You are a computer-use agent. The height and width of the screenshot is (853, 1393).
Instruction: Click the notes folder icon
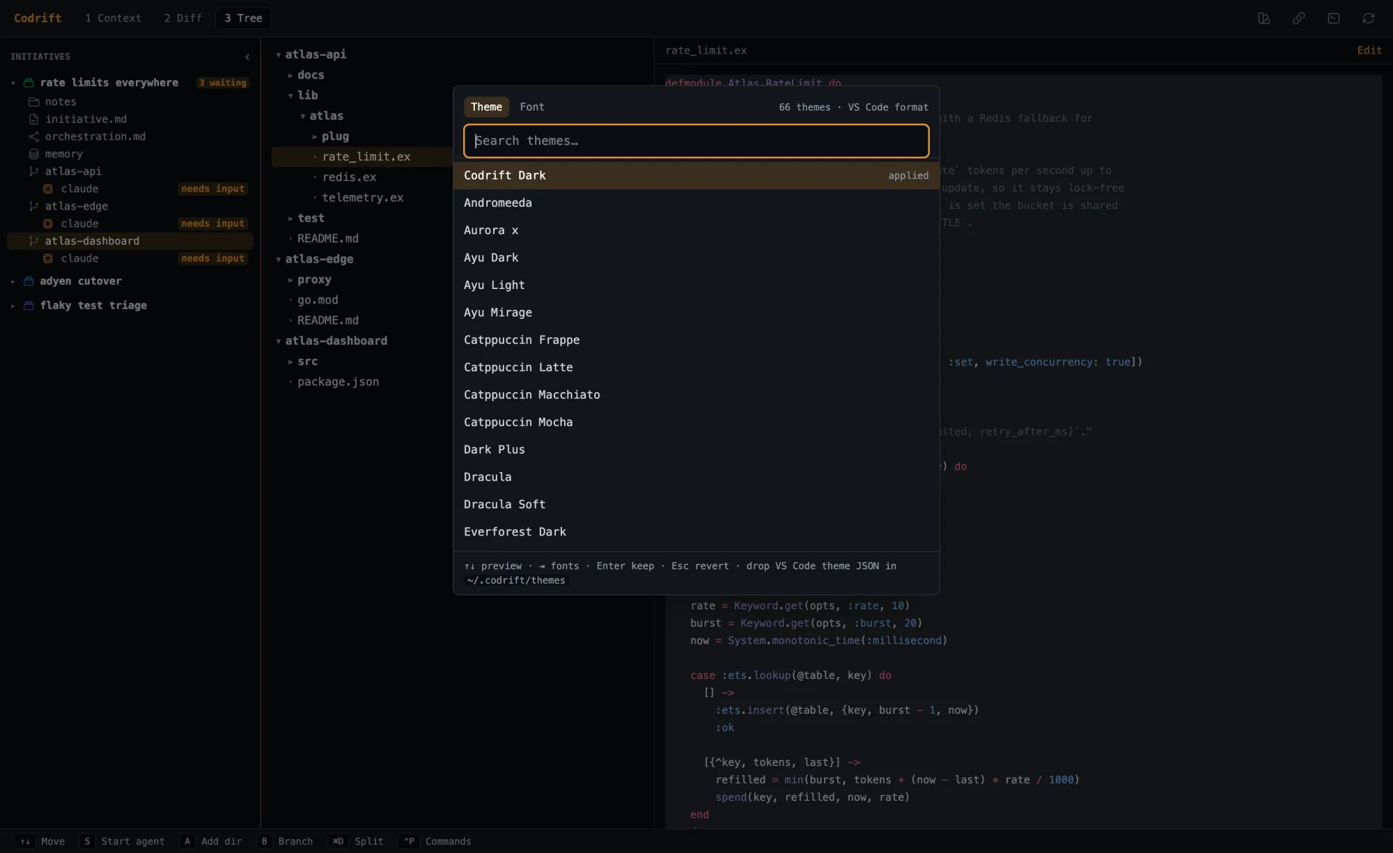(x=33, y=102)
